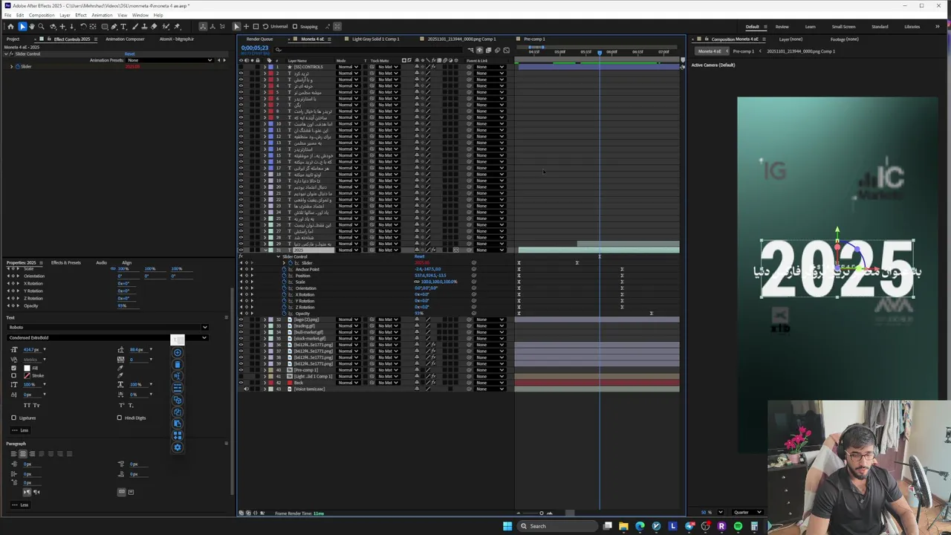
Task: Click Less button under Paragraph section
Action: (x=21, y=505)
